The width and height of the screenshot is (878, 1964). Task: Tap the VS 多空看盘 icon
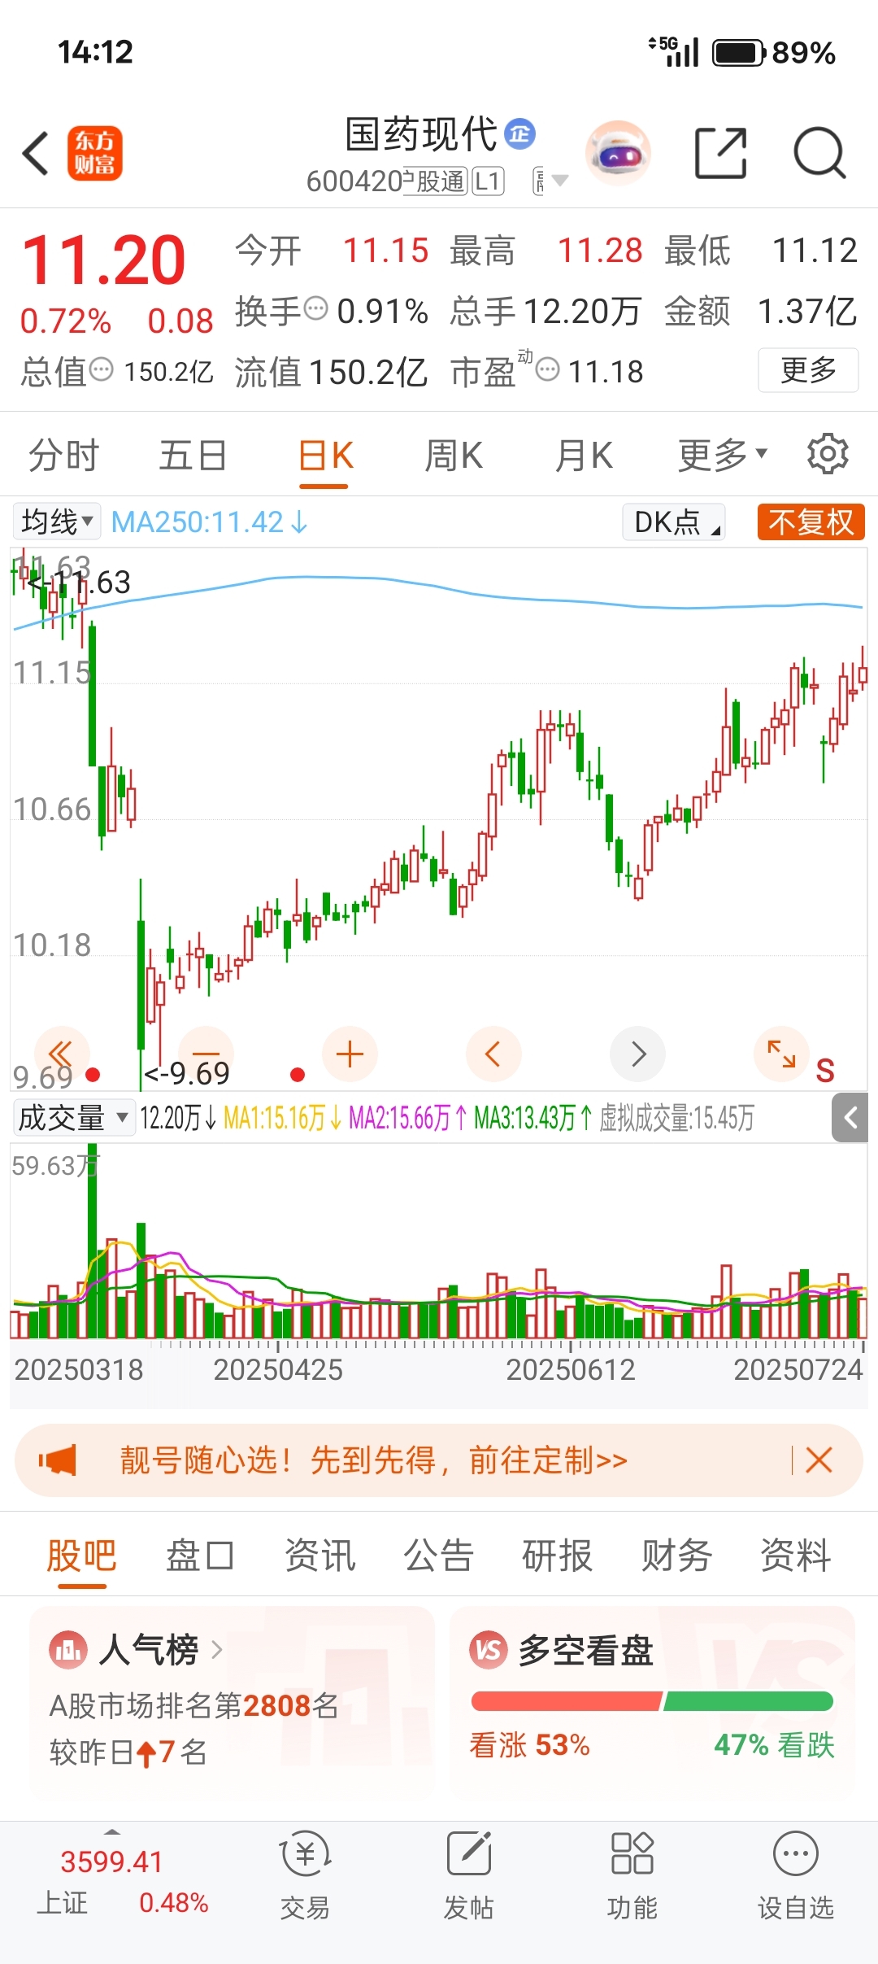(x=489, y=1650)
